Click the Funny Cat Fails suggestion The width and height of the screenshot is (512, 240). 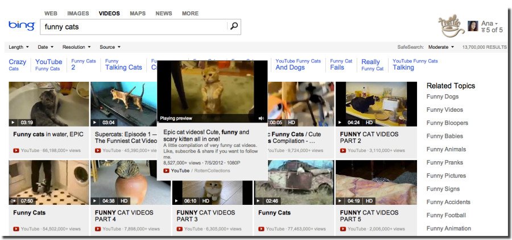click(x=341, y=65)
